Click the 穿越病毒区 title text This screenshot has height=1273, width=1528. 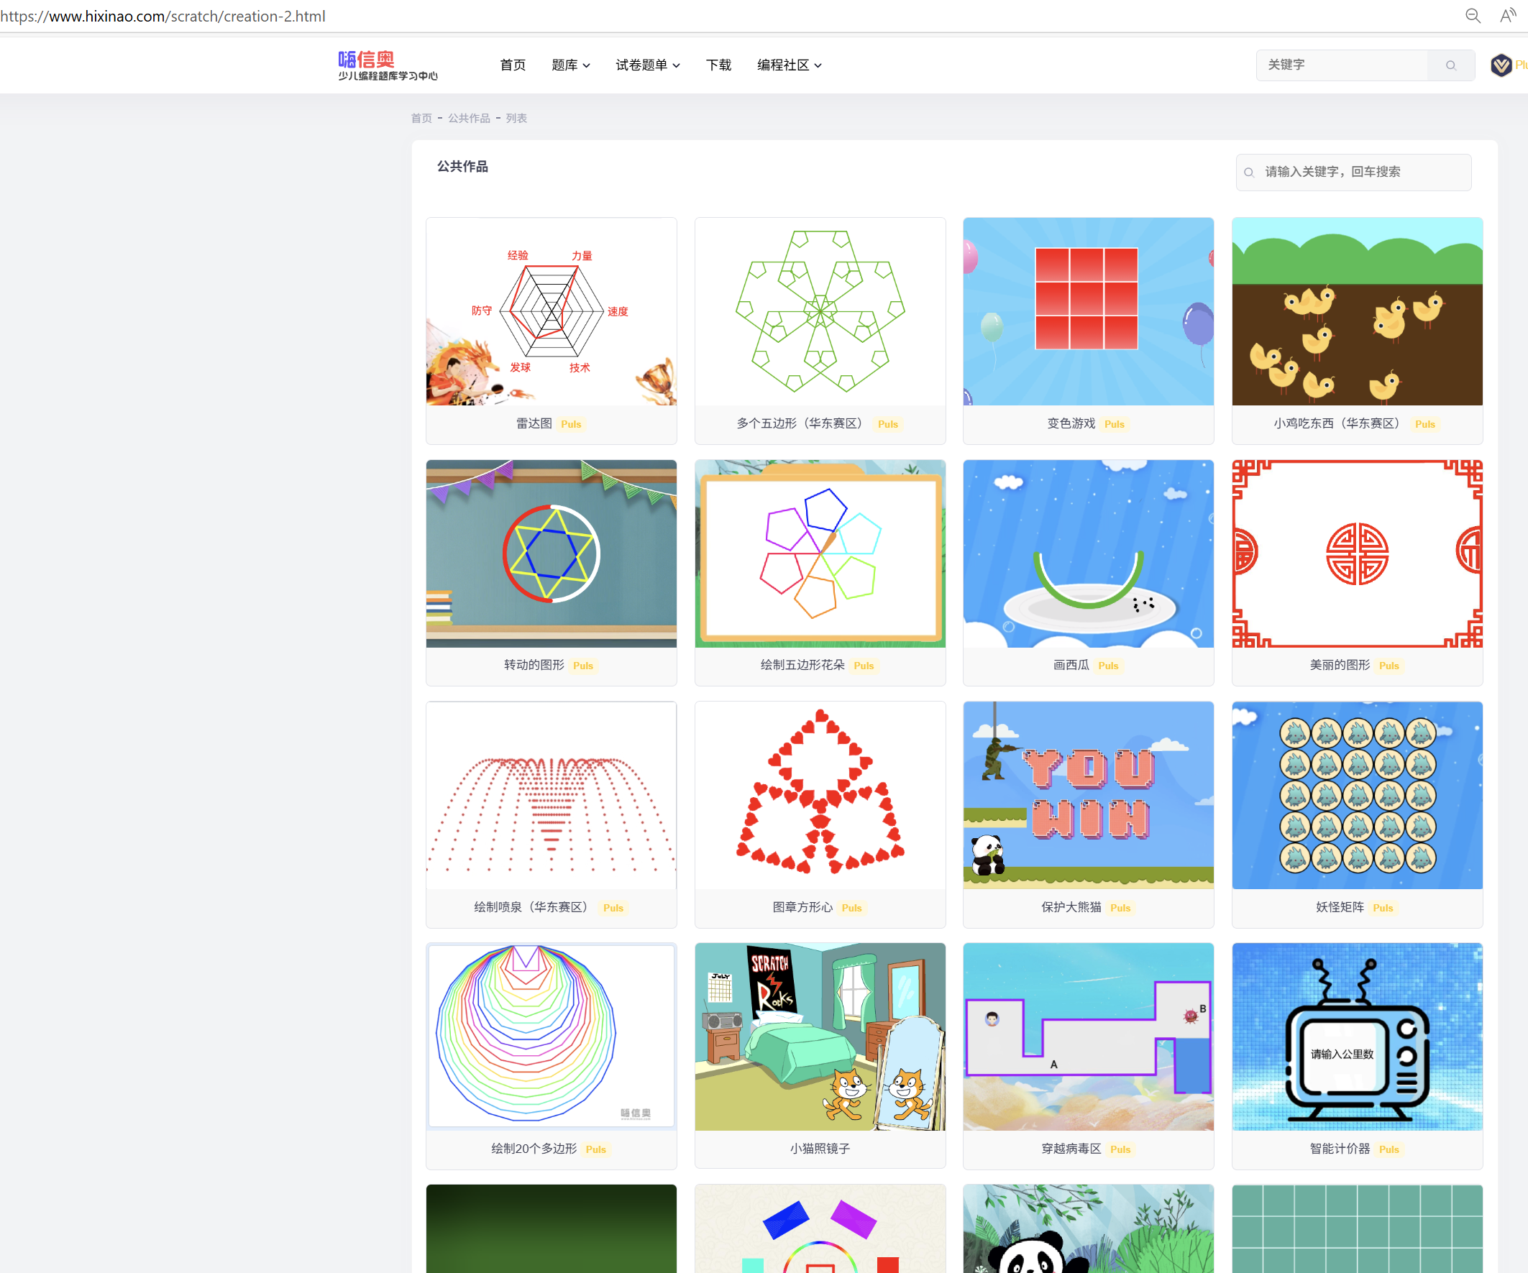pos(1071,1149)
